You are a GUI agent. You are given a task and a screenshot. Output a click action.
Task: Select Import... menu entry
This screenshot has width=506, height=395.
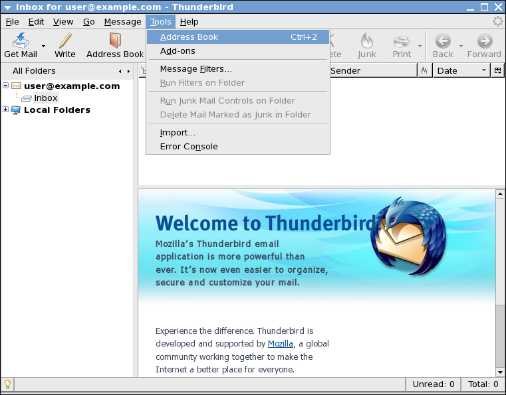(238, 132)
